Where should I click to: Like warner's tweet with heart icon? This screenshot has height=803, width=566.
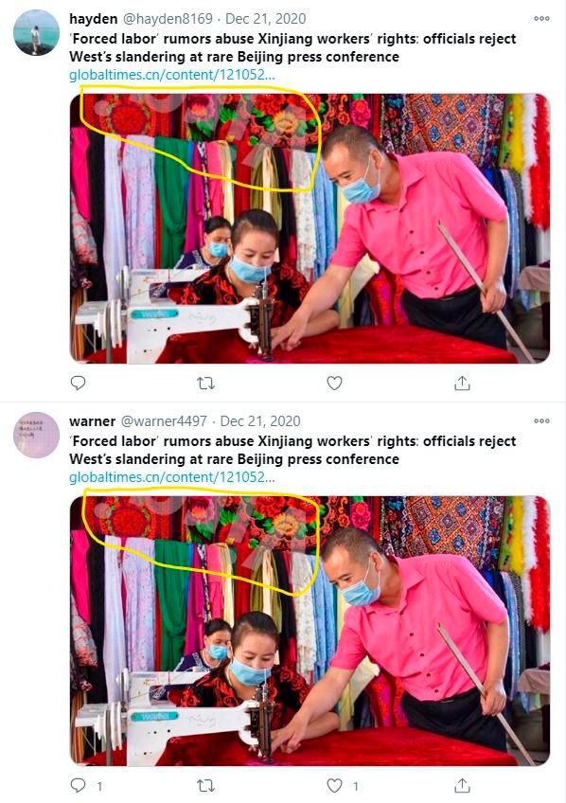point(334,785)
